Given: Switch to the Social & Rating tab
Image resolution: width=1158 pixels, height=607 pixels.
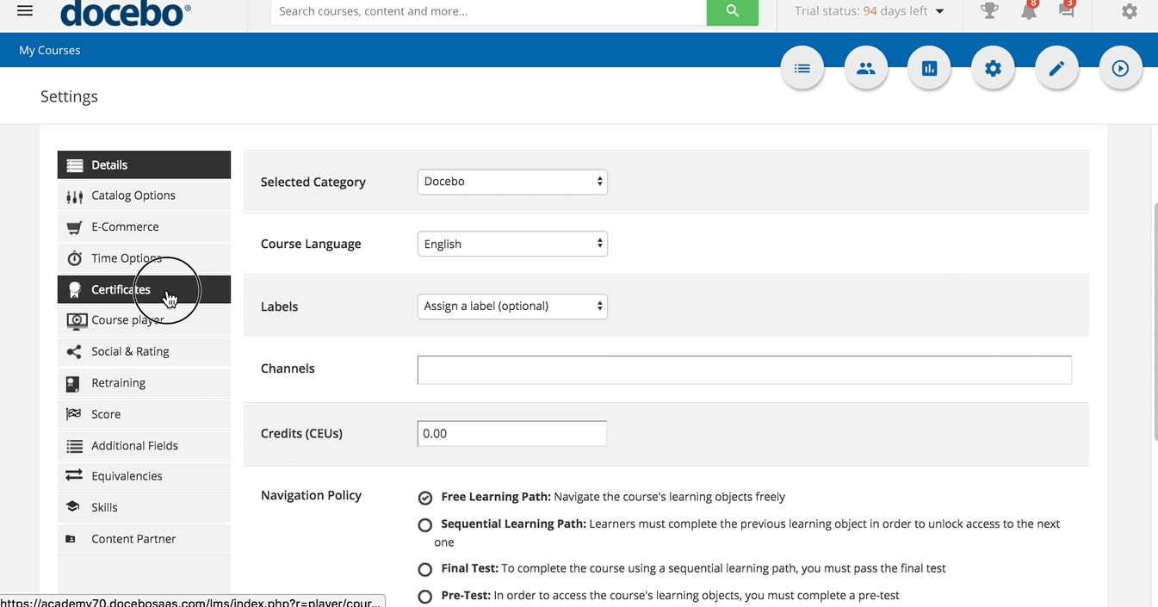Looking at the screenshot, I should coord(130,352).
